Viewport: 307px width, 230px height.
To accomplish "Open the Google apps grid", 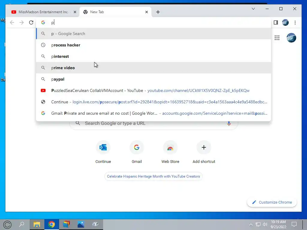I will [277, 38].
